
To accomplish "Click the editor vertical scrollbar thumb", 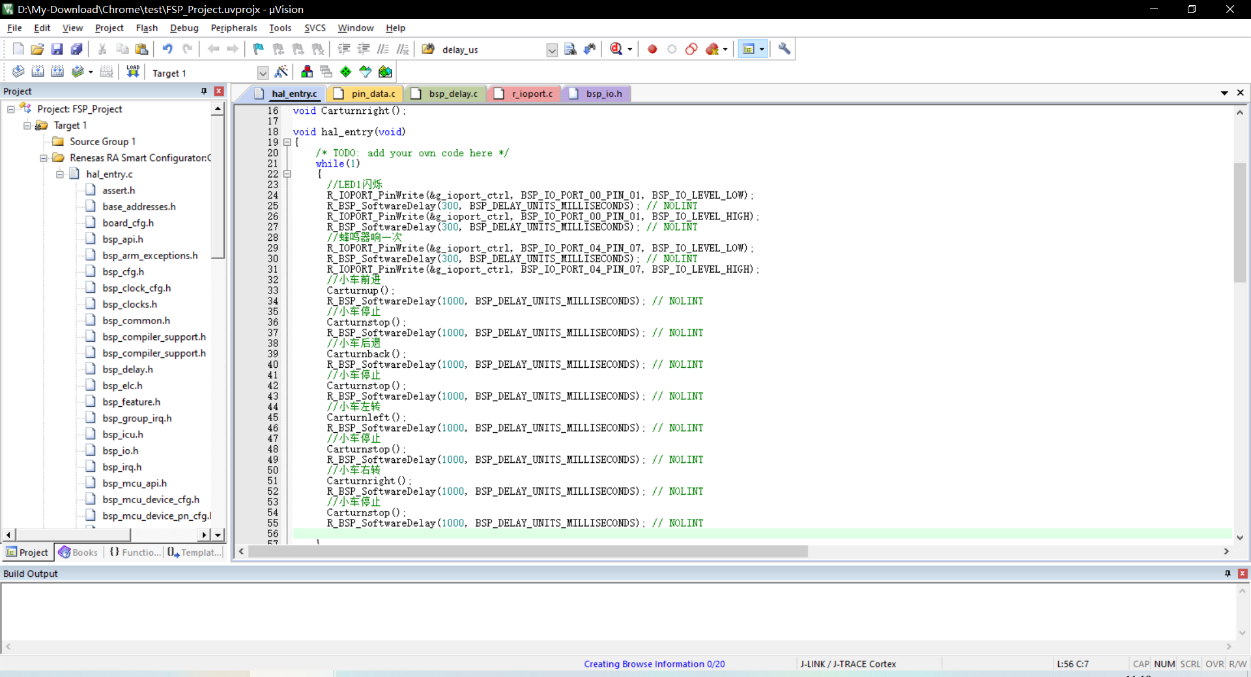I will pos(1240,221).
